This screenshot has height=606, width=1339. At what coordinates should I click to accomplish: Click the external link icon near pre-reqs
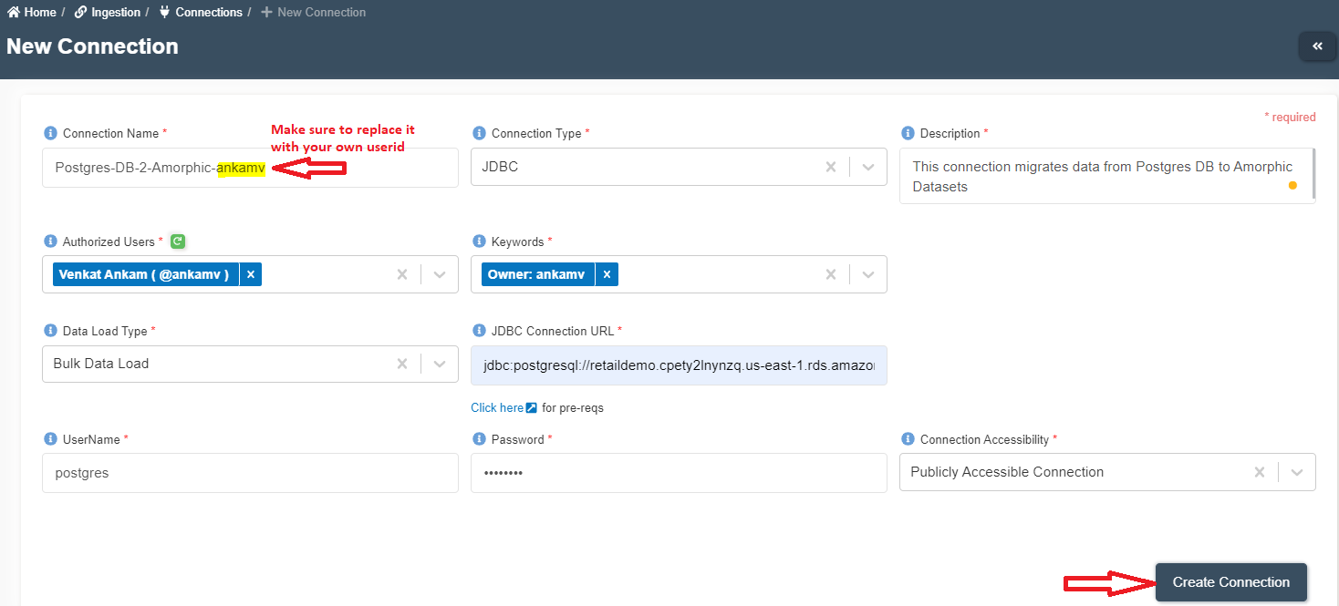[531, 408]
